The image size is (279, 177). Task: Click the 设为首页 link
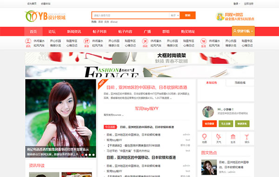coord(32,4)
